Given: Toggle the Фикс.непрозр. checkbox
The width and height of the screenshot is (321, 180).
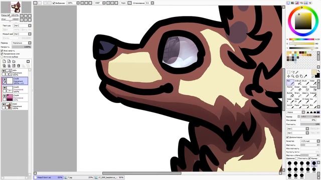Looking at the screenshot, I should (2, 50).
